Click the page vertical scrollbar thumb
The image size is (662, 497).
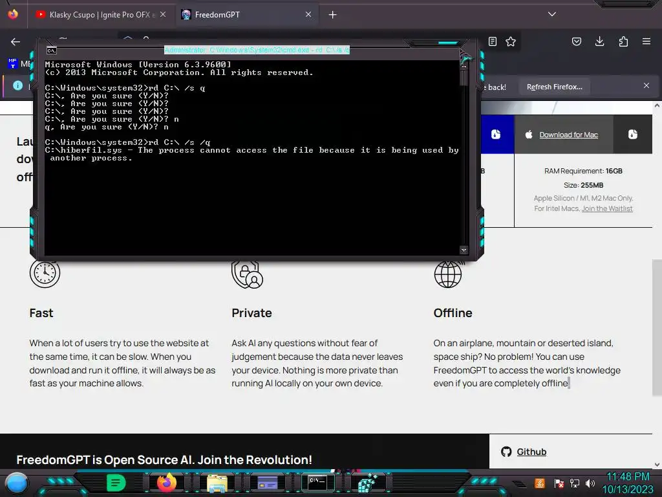(657, 327)
